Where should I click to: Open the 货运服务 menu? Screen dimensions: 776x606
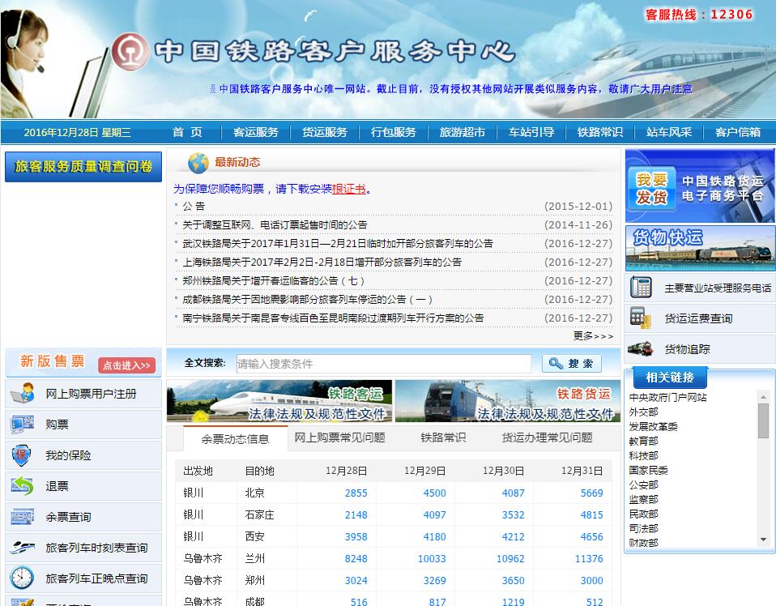[325, 132]
